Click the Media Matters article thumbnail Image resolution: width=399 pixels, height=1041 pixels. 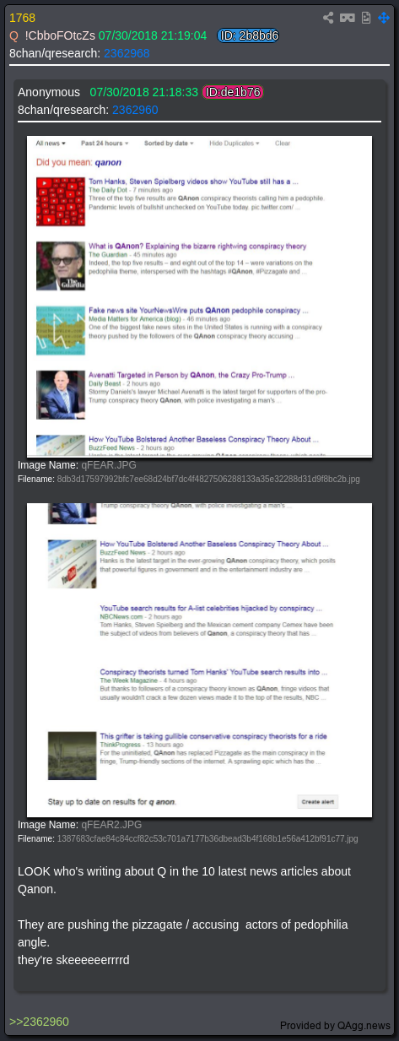coord(61,330)
